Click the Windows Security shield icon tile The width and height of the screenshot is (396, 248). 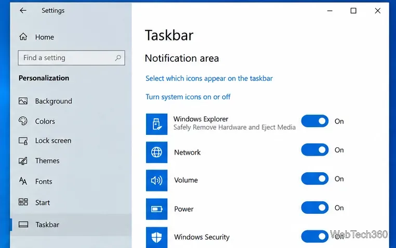156,237
